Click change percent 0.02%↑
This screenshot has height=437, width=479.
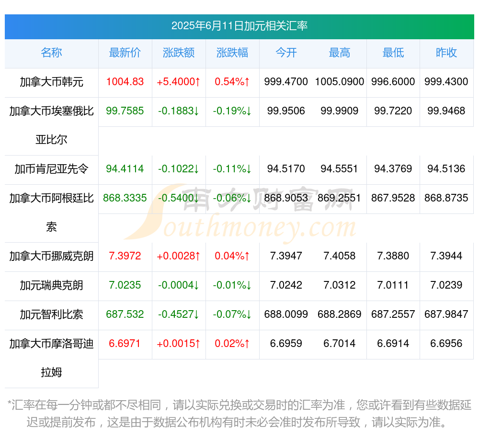[x=232, y=344]
